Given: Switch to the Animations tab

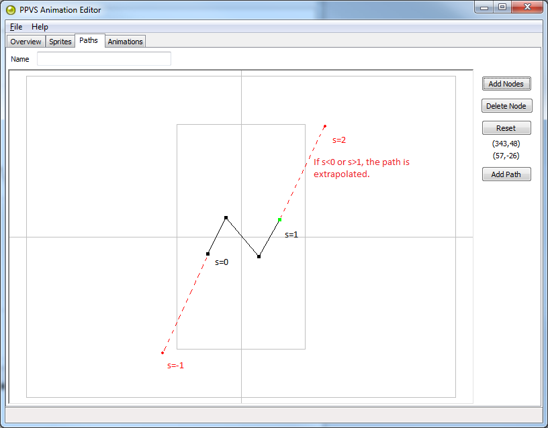Looking at the screenshot, I should click(x=125, y=42).
